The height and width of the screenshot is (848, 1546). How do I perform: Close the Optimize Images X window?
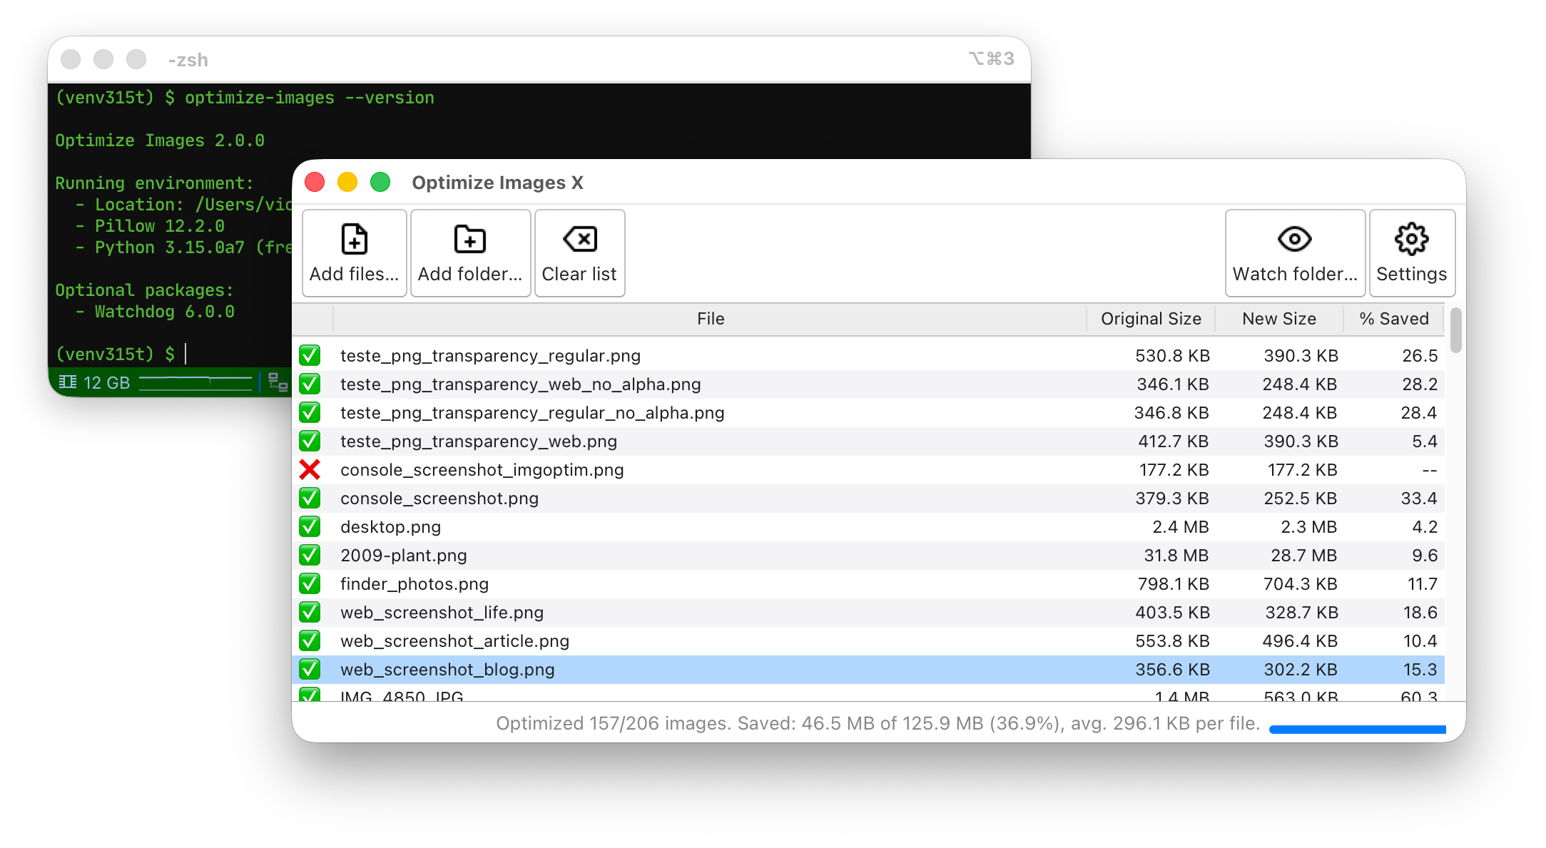[315, 182]
